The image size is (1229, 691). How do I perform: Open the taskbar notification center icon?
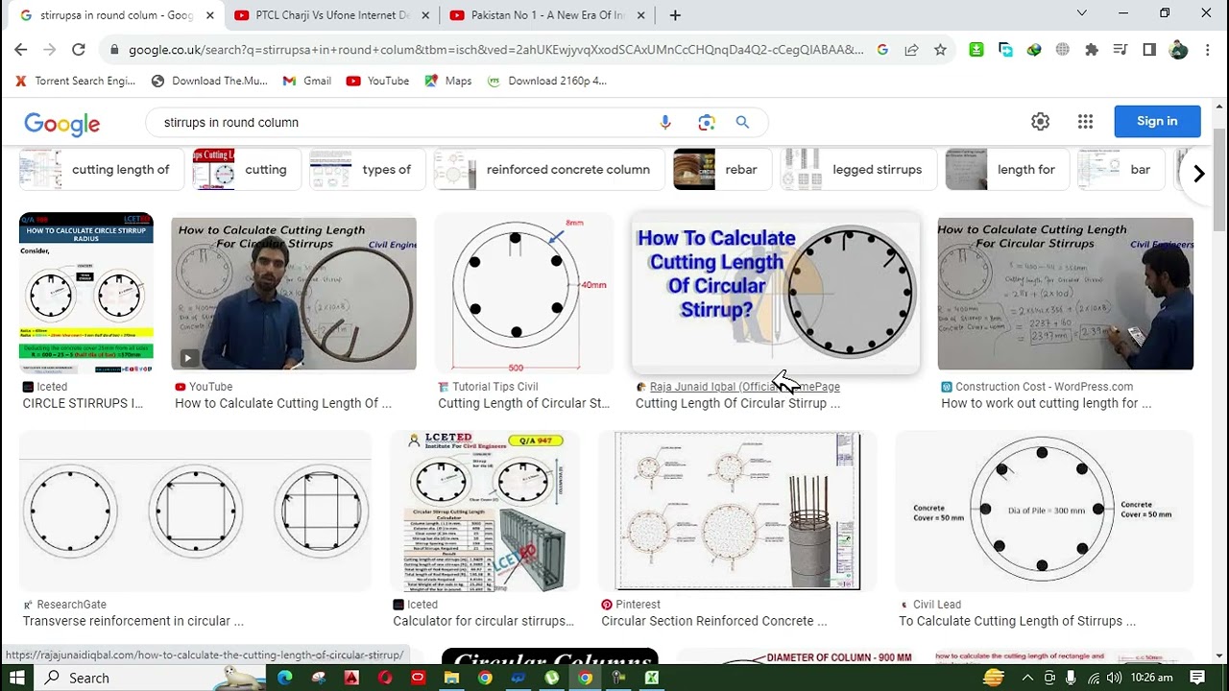click(x=1197, y=678)
